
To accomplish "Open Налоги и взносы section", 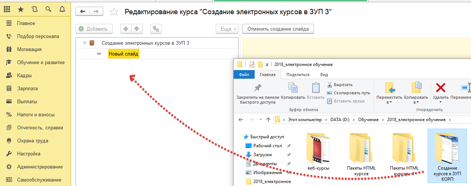I will 36,115.
